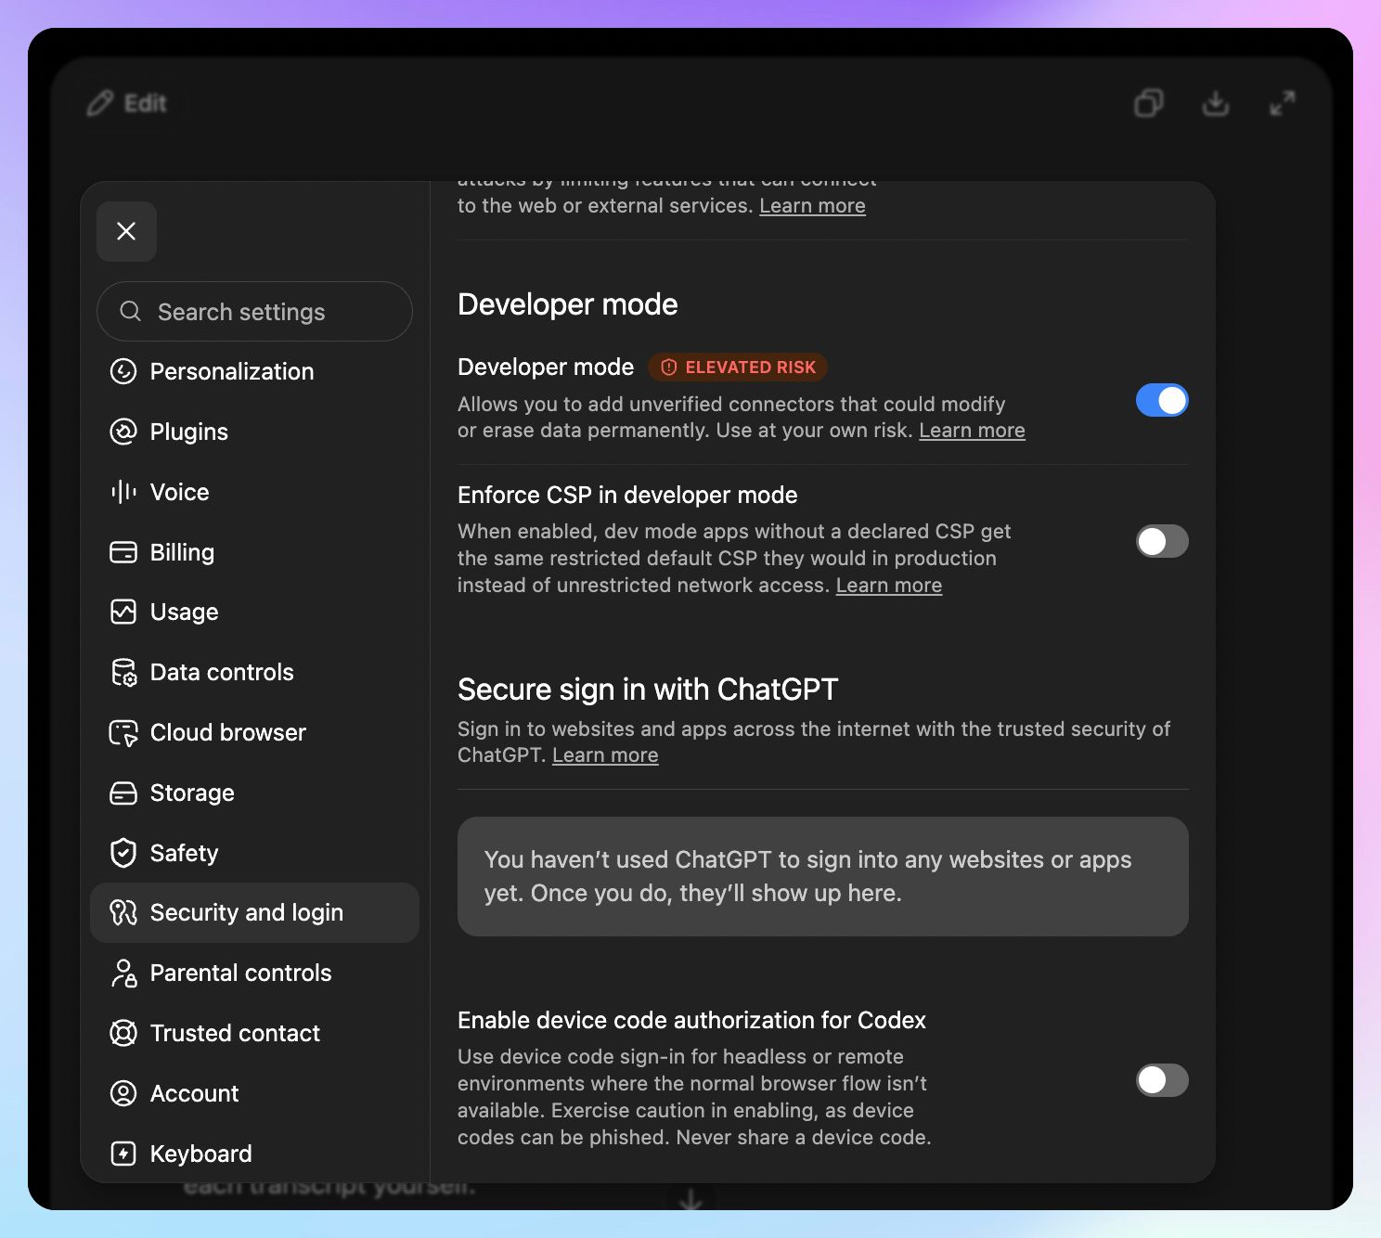
Task: Open Learn more link for Enforce CSP
Action: (888, 586)
